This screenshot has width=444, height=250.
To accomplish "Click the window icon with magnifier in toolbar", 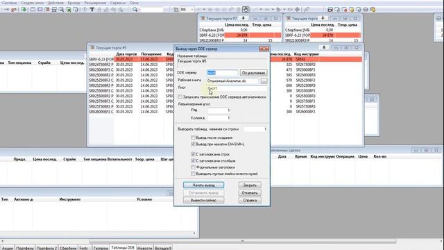I will point(61,10).
